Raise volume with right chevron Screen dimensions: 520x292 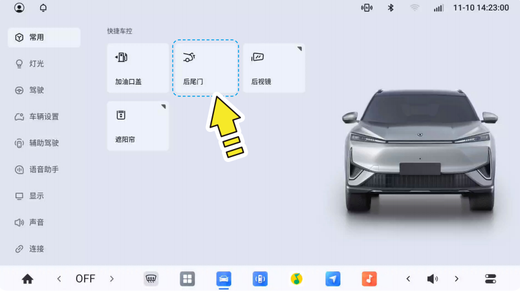456,279
